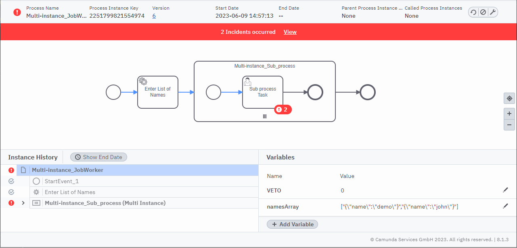Click the process end event circle

368,92
